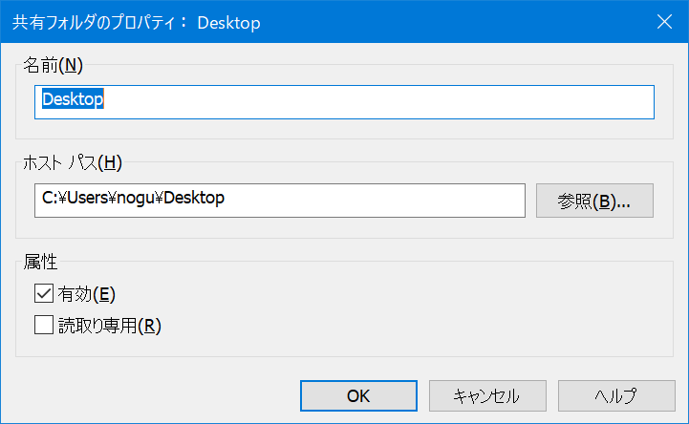Screen dimensions: 689x424
Task: Click the dialog title bar text
Action: click(137, 22)
